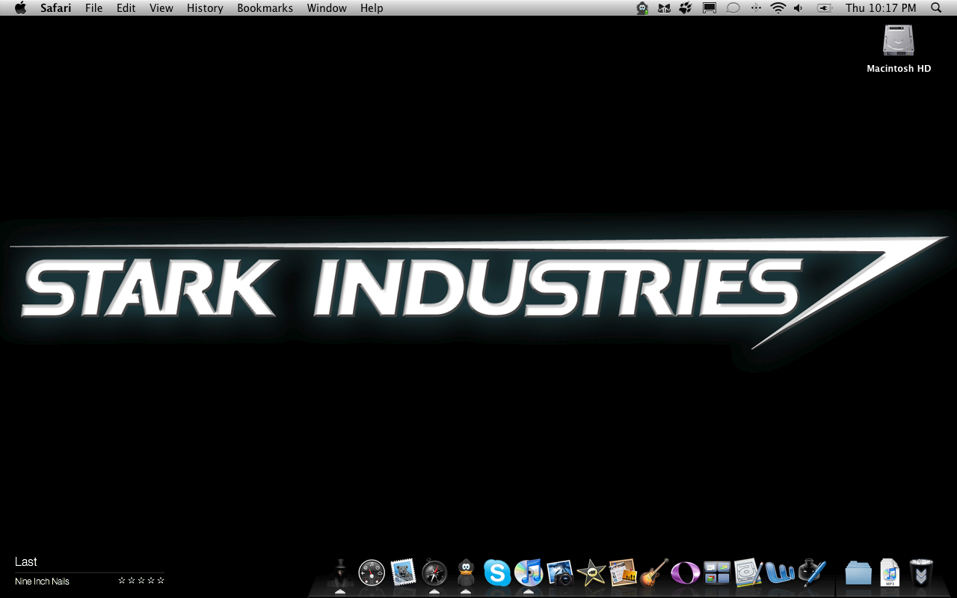Open iTunes from the Dock

click(x=529, y=573)
